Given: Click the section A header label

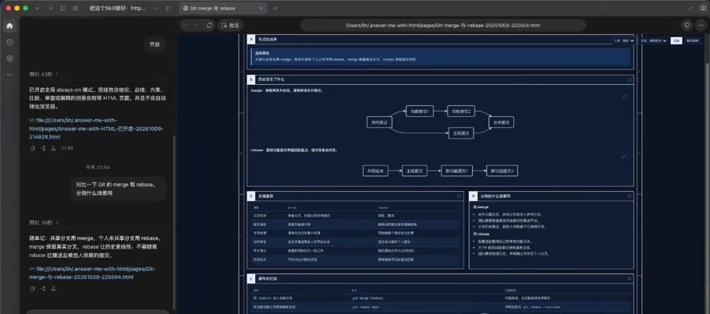Looking at the screenshot, I should (268, 39).
